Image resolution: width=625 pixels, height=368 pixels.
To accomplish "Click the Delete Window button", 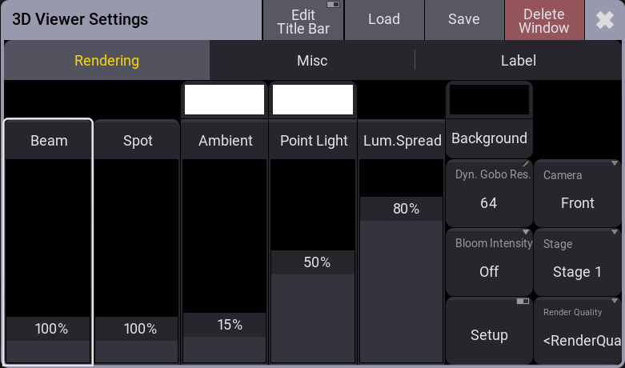I will pyautogui.click(x=544, y=20).
